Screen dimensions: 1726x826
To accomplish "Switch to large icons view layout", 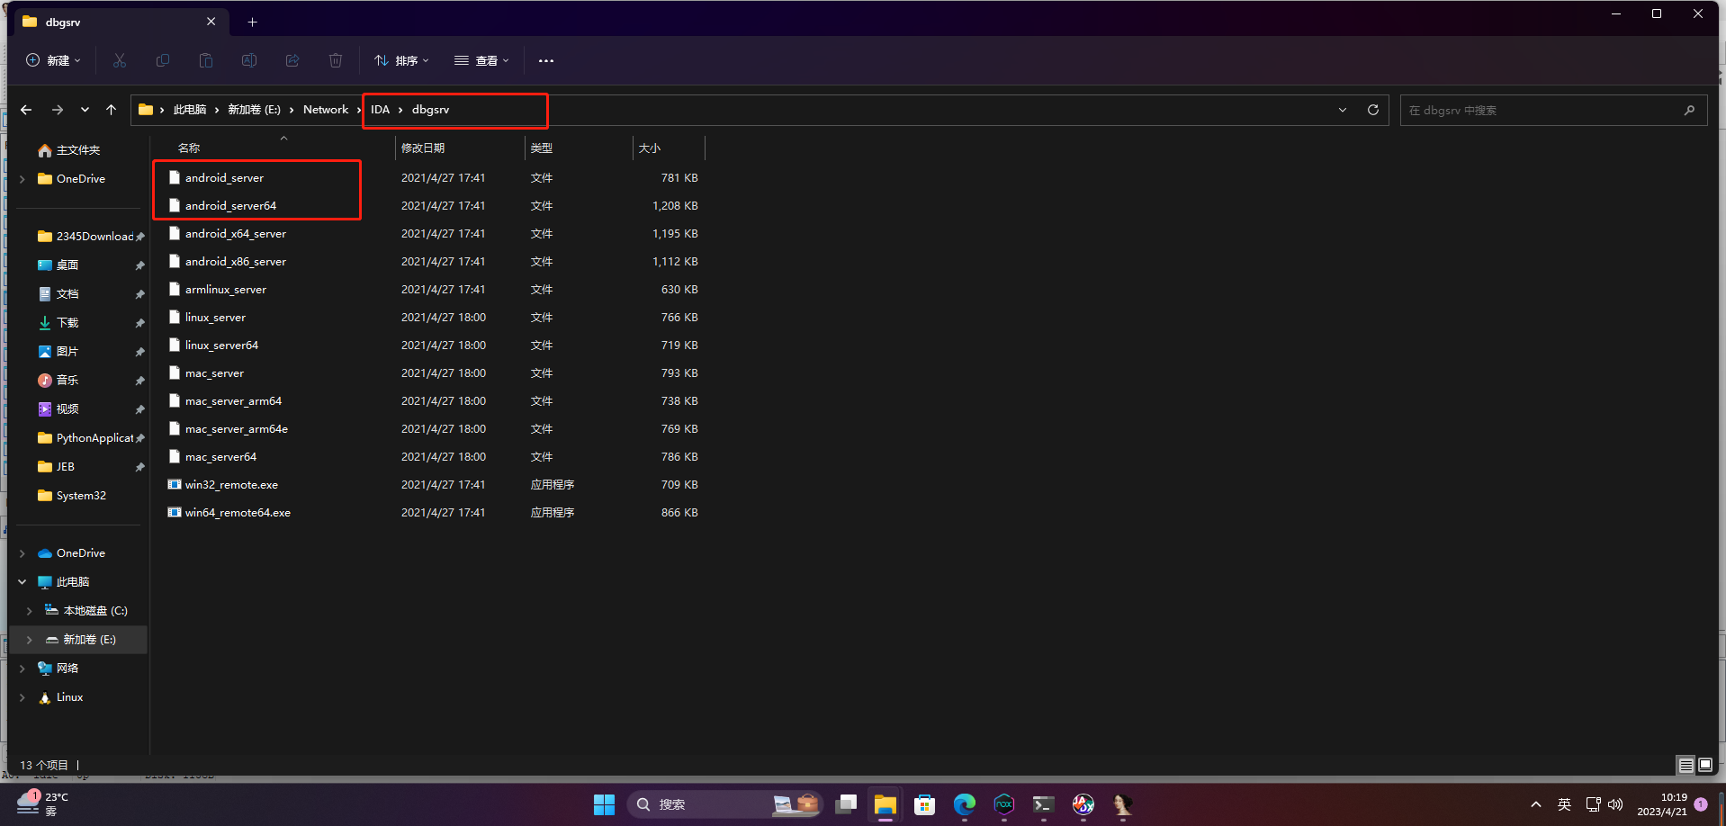I will pyautogui.click(x=1705, y=765).
